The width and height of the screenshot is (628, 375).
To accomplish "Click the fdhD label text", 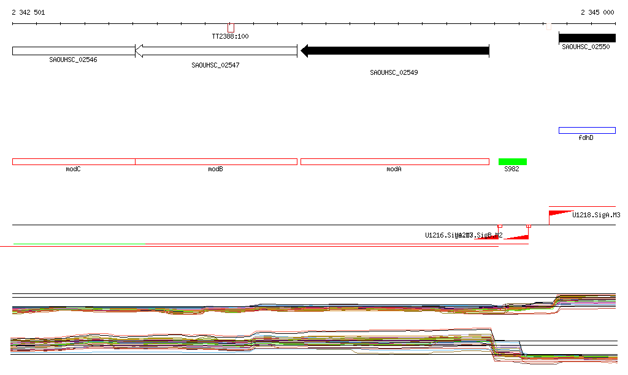I will (586, 138).
